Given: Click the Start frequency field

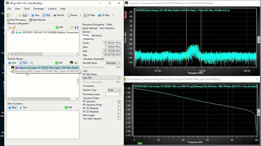Looking at the screenshot, I should (112, 51).
